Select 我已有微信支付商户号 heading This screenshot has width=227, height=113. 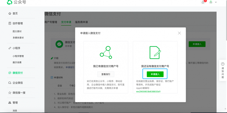tap(106, 66)
